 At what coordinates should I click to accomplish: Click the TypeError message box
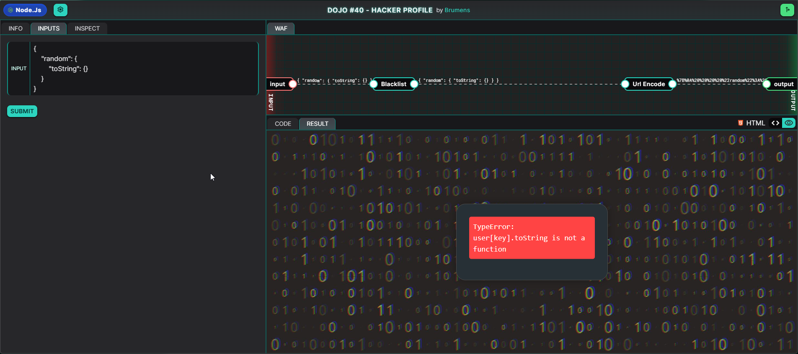(532, 238)
